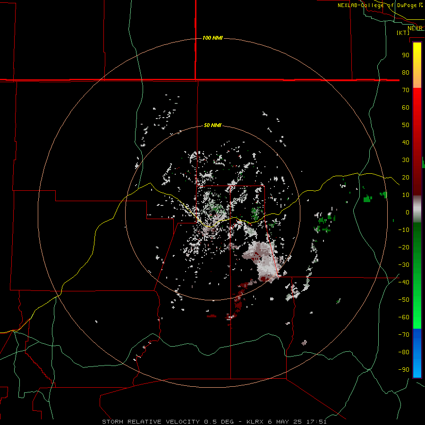Click the positive 60 scale label
This screenshot has width=425, height=425.
tap(406, 107)
